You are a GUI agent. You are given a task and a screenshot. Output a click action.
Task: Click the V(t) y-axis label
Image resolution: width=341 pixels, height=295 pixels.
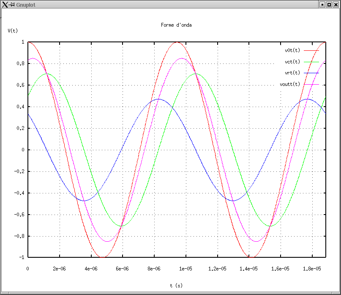pos(13,30)
